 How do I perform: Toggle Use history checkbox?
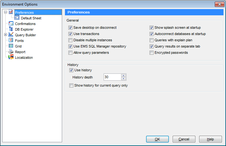[71, 70]
